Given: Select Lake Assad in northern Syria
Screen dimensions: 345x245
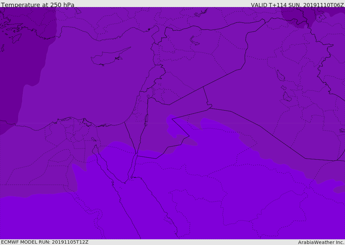Looking at the screenshot, I should [x=194, y=41].
